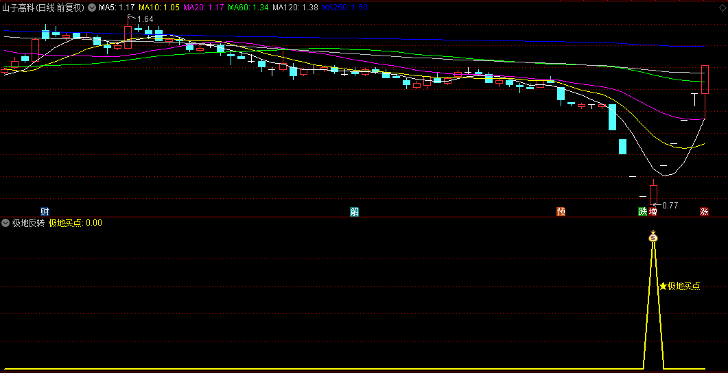The height and width of the screenshot is (373, 728).
Task: Click the money bag buy signal icon
Action: 653,237
